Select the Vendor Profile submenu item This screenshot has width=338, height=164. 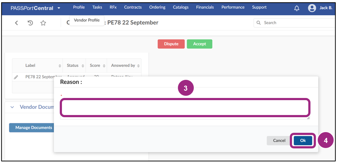click(87, 20)
